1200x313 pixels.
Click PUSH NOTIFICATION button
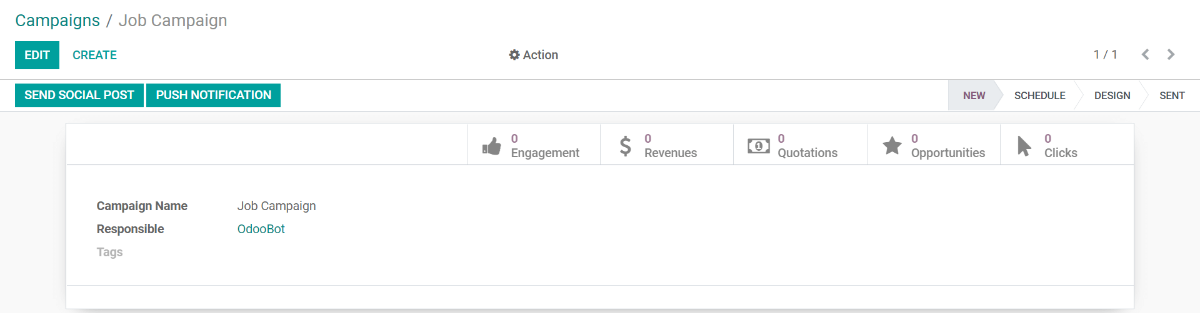pyautogui.click(x=214, y=95)
